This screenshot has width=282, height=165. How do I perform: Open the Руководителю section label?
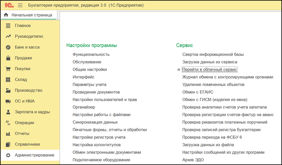click(29, 36)
